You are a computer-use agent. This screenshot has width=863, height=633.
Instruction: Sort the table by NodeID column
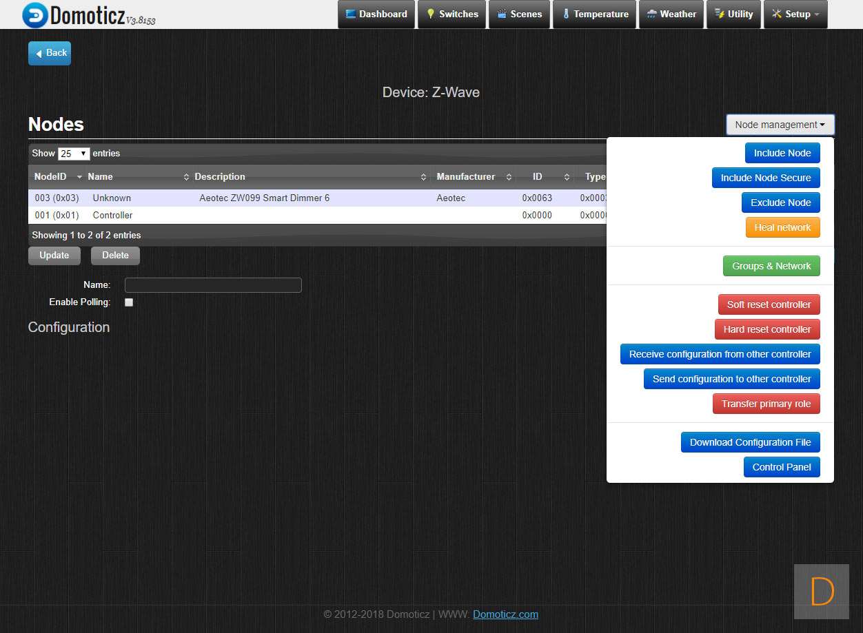tap(58, 177)
